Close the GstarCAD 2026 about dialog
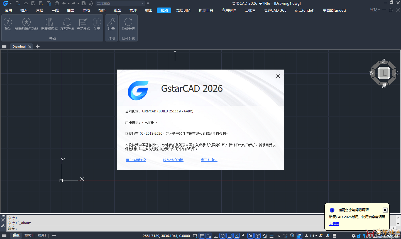 click(278, 76)
